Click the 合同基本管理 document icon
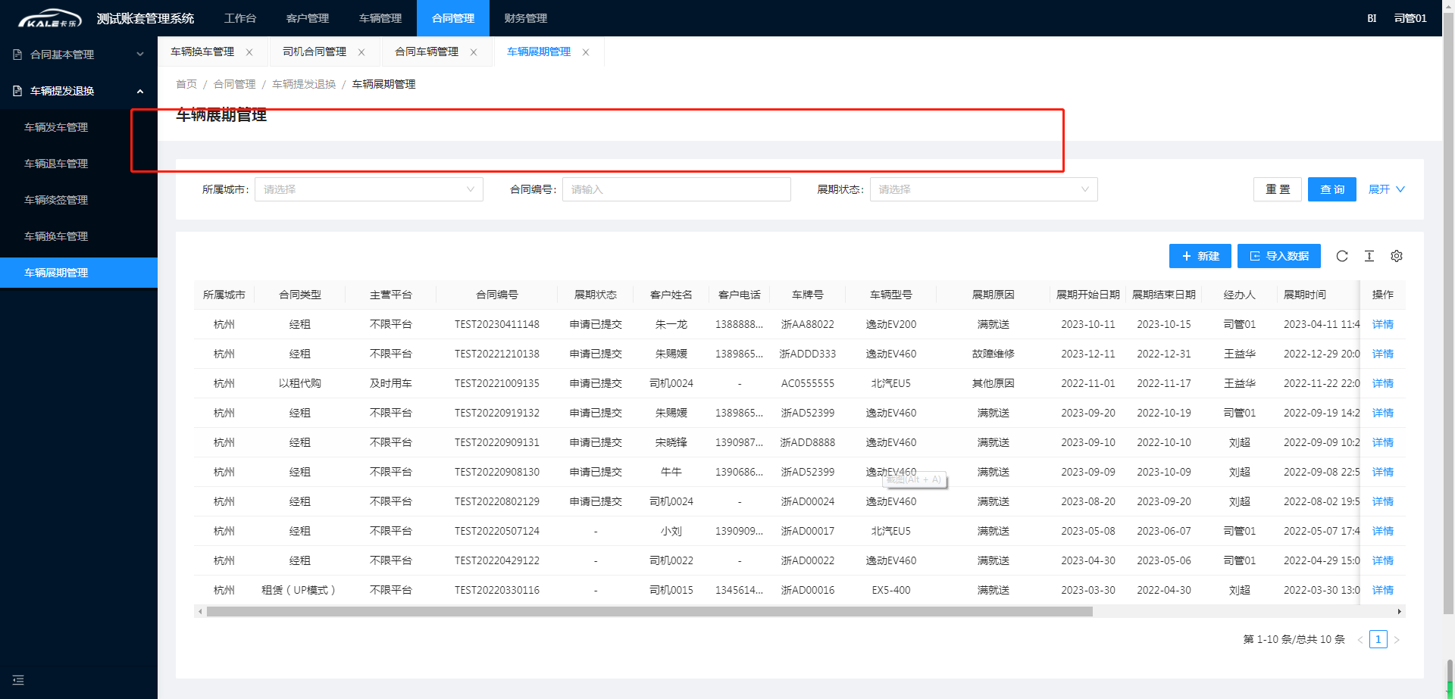The image size is (1455, 699). (x=17, y=55)
